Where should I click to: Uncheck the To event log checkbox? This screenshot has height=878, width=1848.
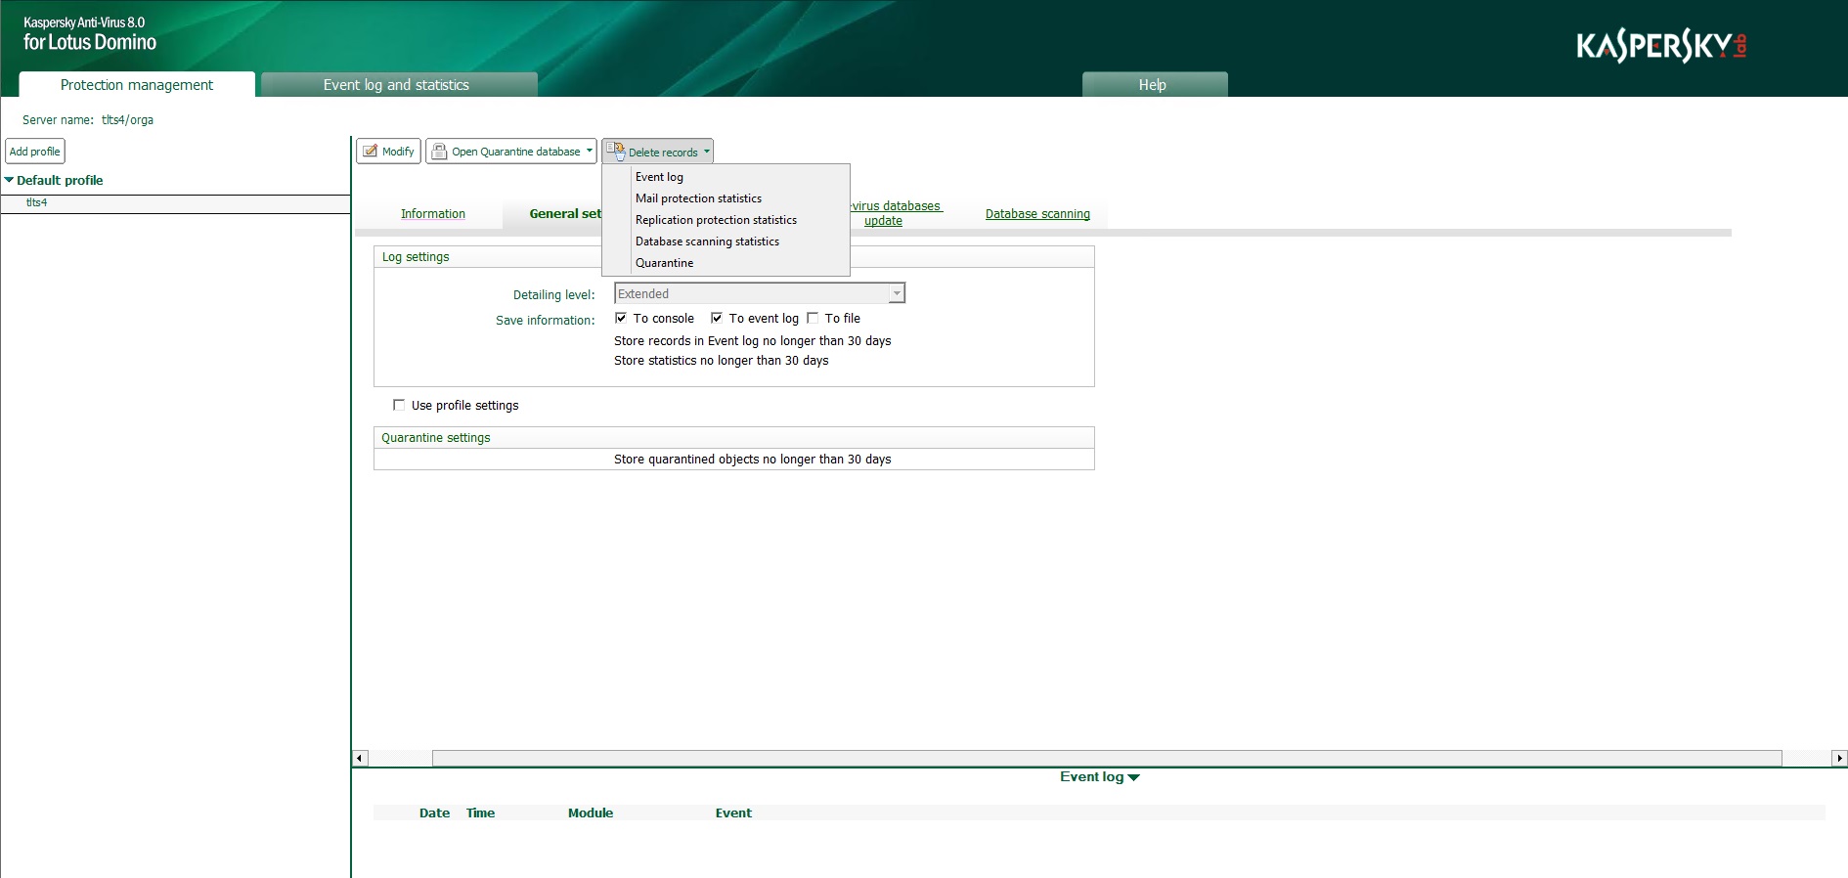pos(717,318)
